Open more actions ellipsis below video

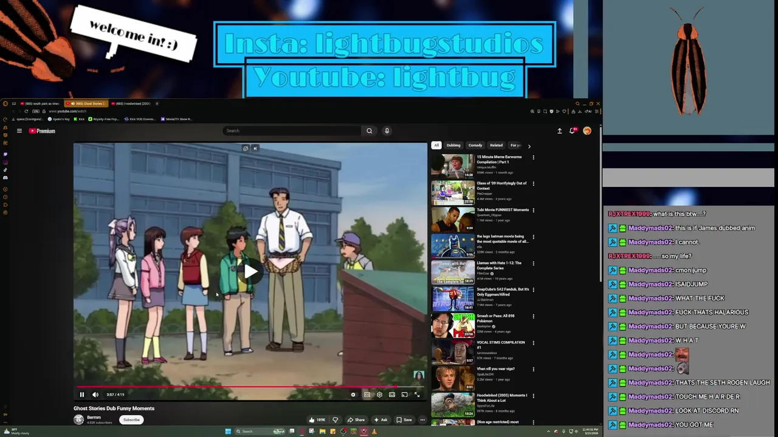pos(422,419)
